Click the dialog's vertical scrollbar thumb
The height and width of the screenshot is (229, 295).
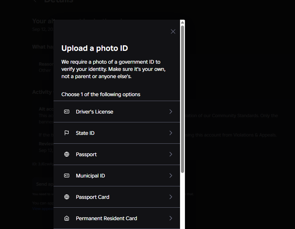(182, 99)
